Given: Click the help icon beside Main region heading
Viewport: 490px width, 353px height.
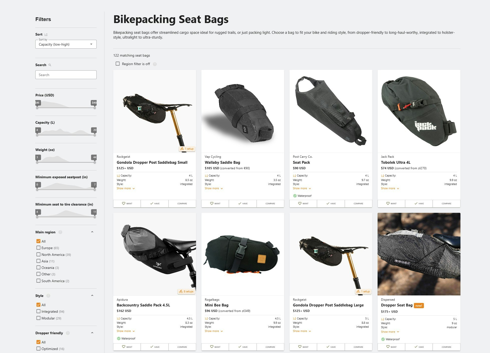Looking at the screenshot, I should tap(60, 232).
